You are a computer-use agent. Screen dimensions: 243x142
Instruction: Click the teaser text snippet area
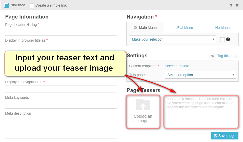201,112
